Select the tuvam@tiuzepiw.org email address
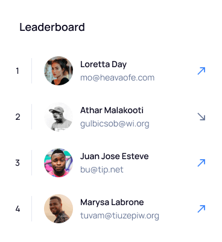Image resolution: width=222 pixels, height=242 pixels. [119, 215]
